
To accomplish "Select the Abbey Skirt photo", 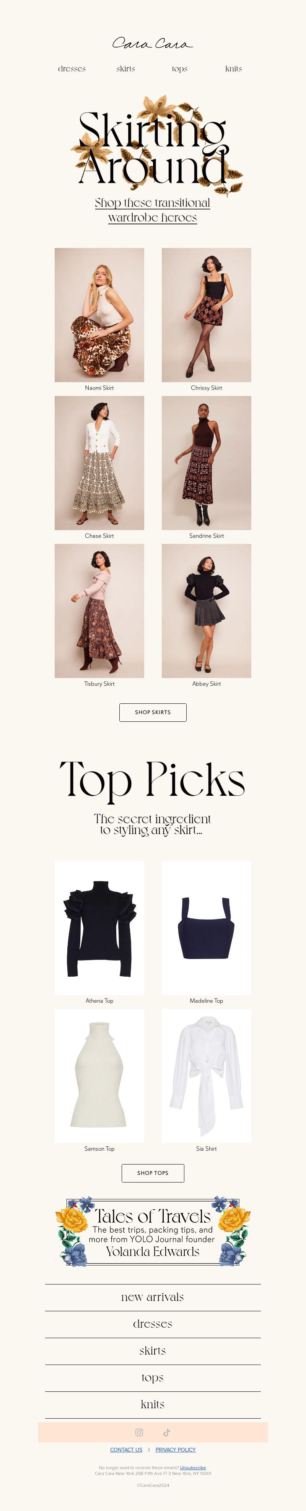I will tap(207, 611).
